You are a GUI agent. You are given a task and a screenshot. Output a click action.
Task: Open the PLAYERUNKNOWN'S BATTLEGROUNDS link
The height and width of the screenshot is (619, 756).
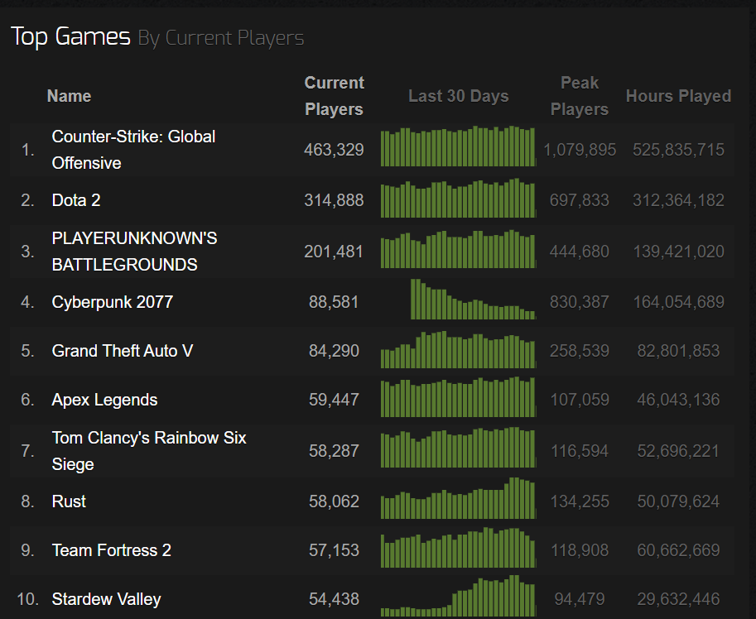[x=134, y=252]
